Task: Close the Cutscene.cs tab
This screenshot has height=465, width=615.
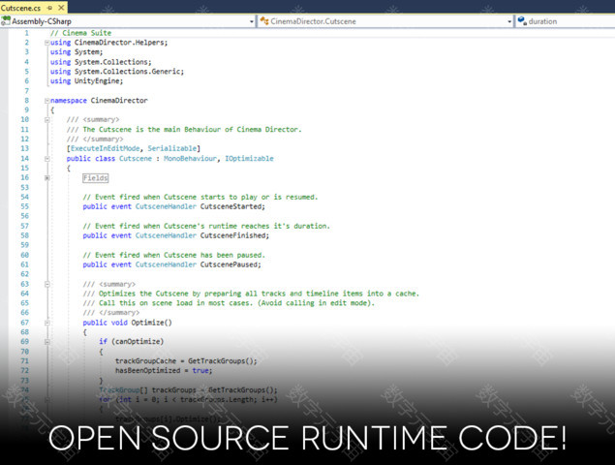Action: click(x=61, y=8)
